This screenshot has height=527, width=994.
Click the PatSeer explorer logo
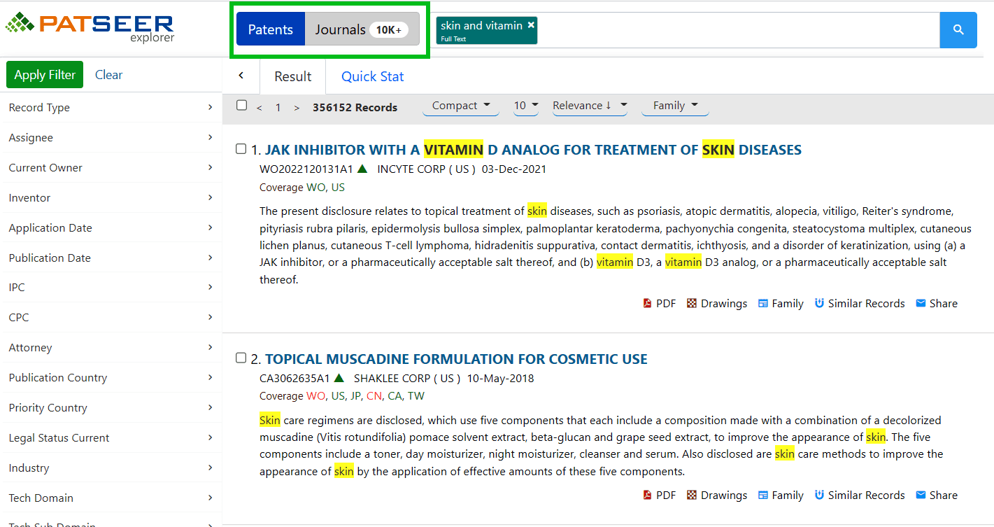click(x=90, y=27)
